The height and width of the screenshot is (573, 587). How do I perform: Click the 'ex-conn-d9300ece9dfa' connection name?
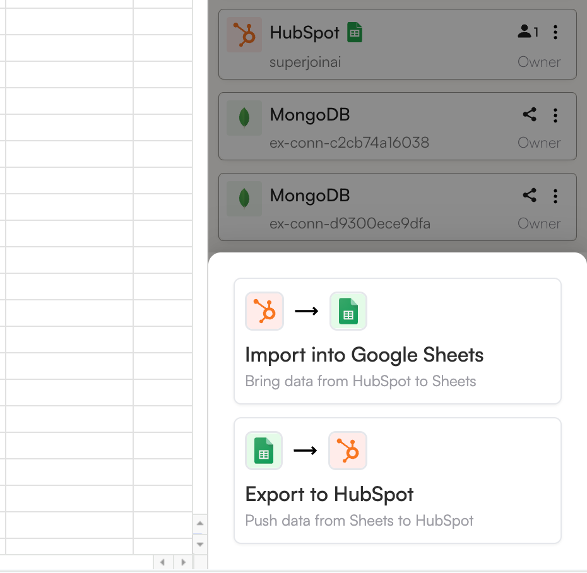350,223
